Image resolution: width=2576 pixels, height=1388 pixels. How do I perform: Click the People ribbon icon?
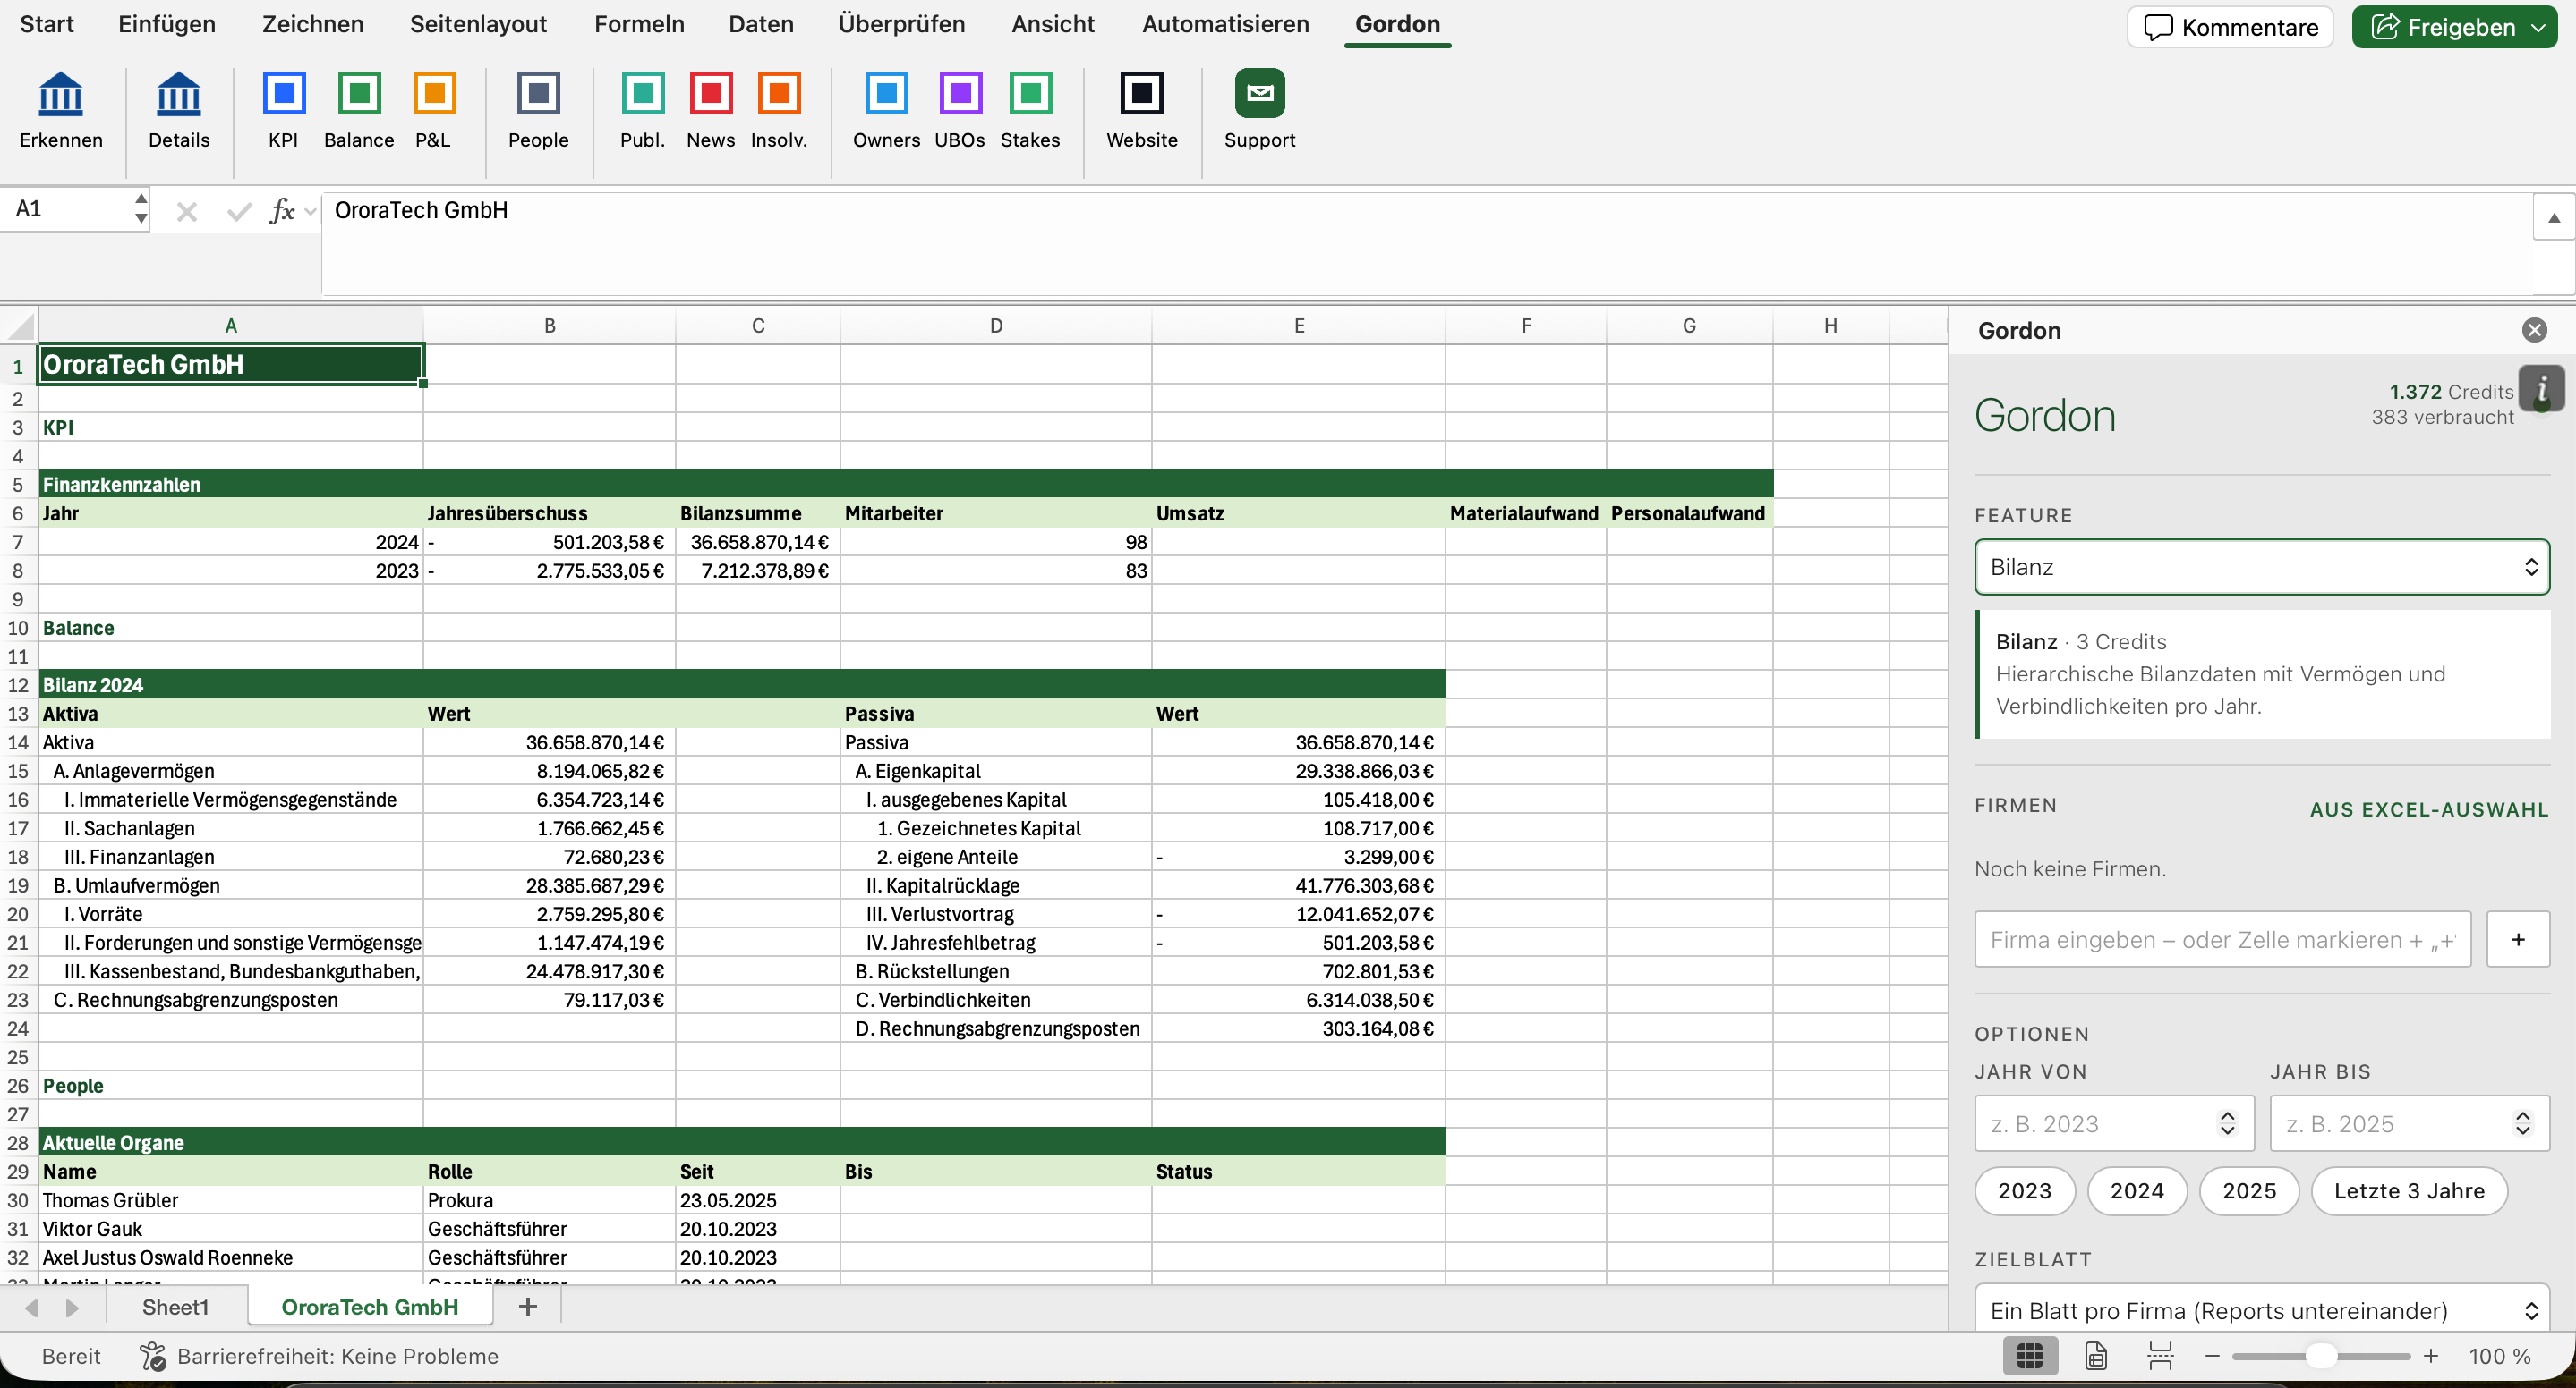coord(538,94)
